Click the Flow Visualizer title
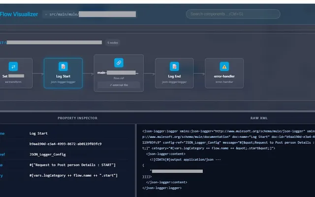The width and height of the screenshot is (315, 197). pos(19,14)
